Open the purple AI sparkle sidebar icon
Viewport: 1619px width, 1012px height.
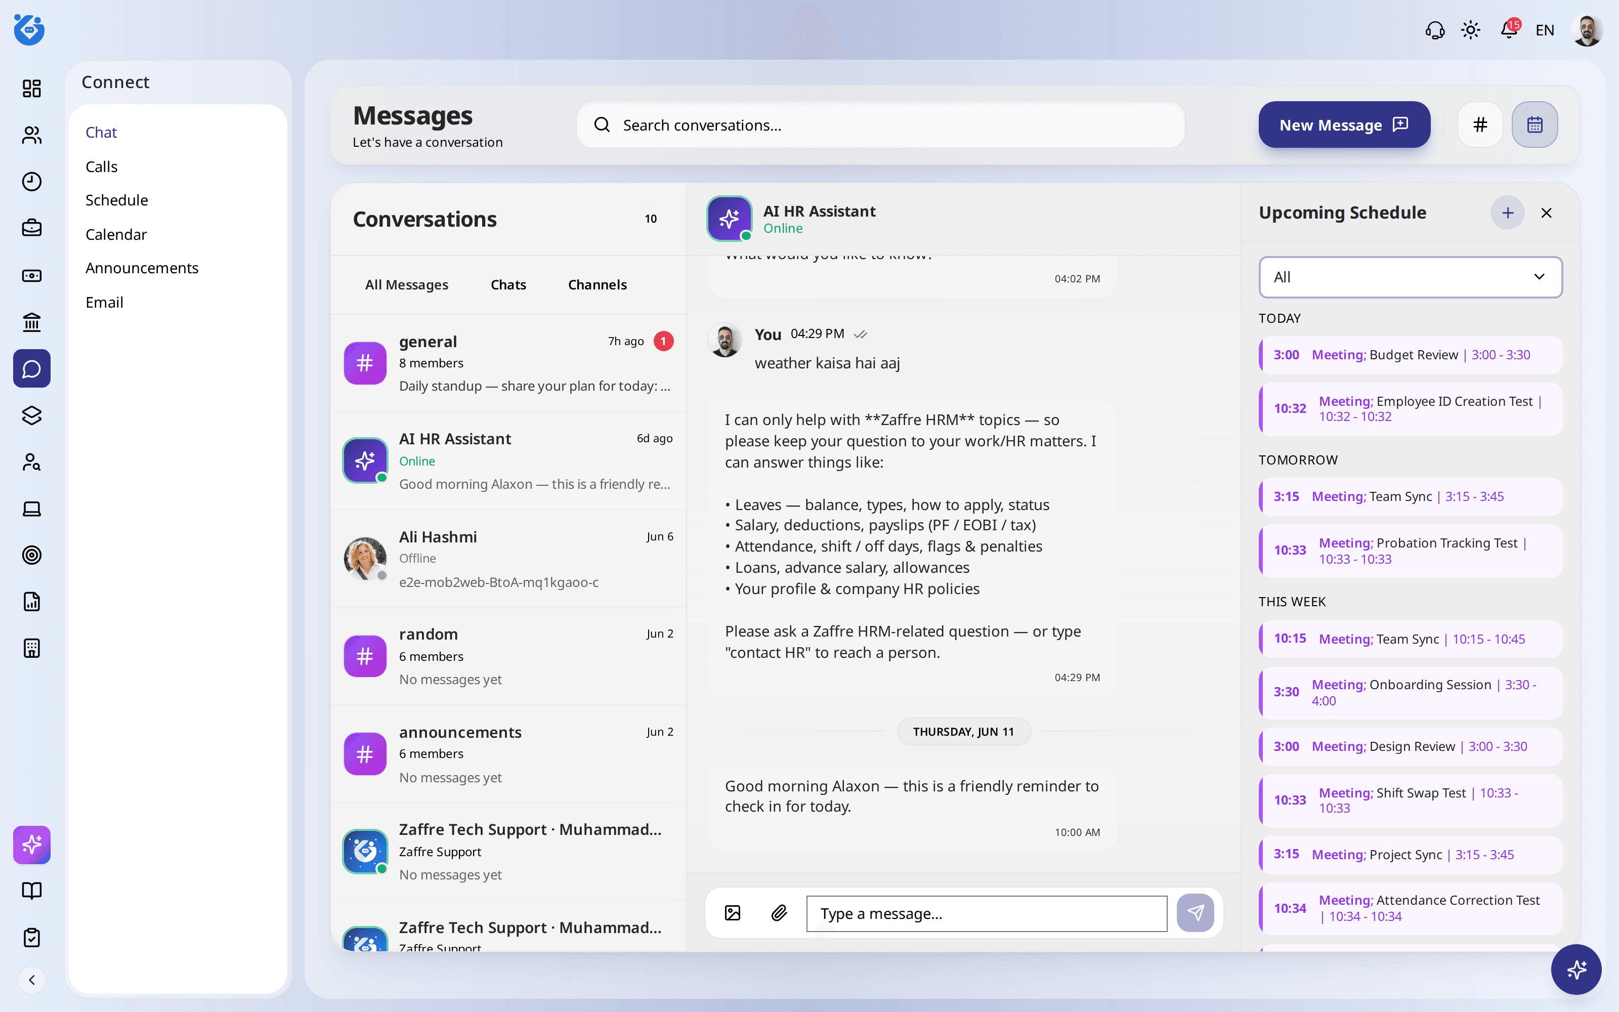(31, 845)
